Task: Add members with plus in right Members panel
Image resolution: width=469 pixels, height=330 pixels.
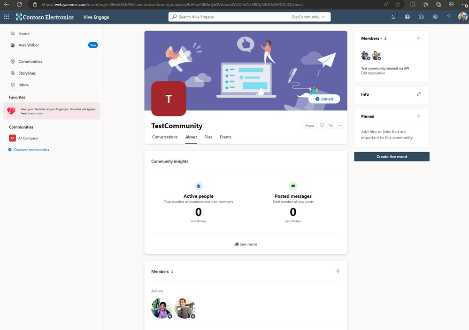Action: (x=419, y=38)
